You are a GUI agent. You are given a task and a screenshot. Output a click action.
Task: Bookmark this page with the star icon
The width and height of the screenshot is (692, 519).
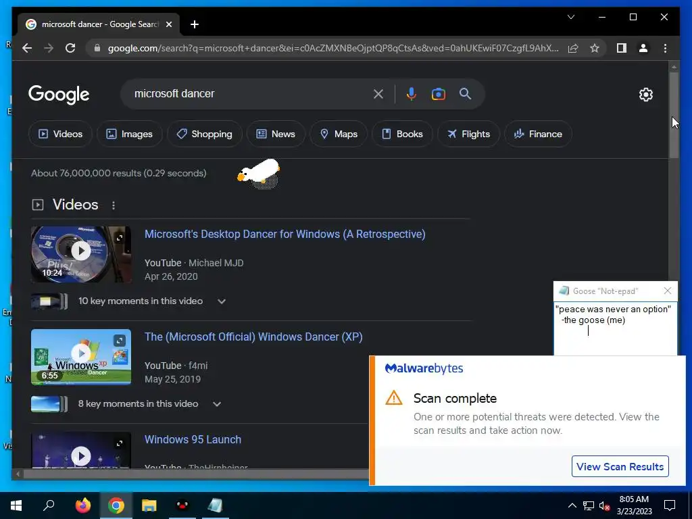tap(595, 48)
